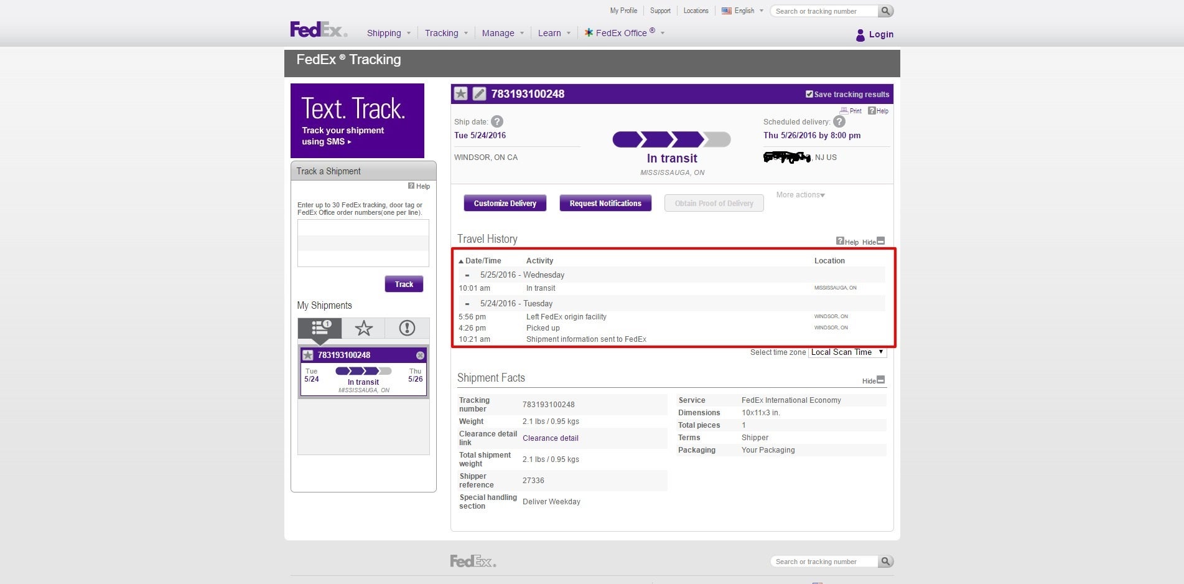This screenshot has height=584, width=1184.
Task: Click the shipper reference value '27336'
Action: pos(533,481)
